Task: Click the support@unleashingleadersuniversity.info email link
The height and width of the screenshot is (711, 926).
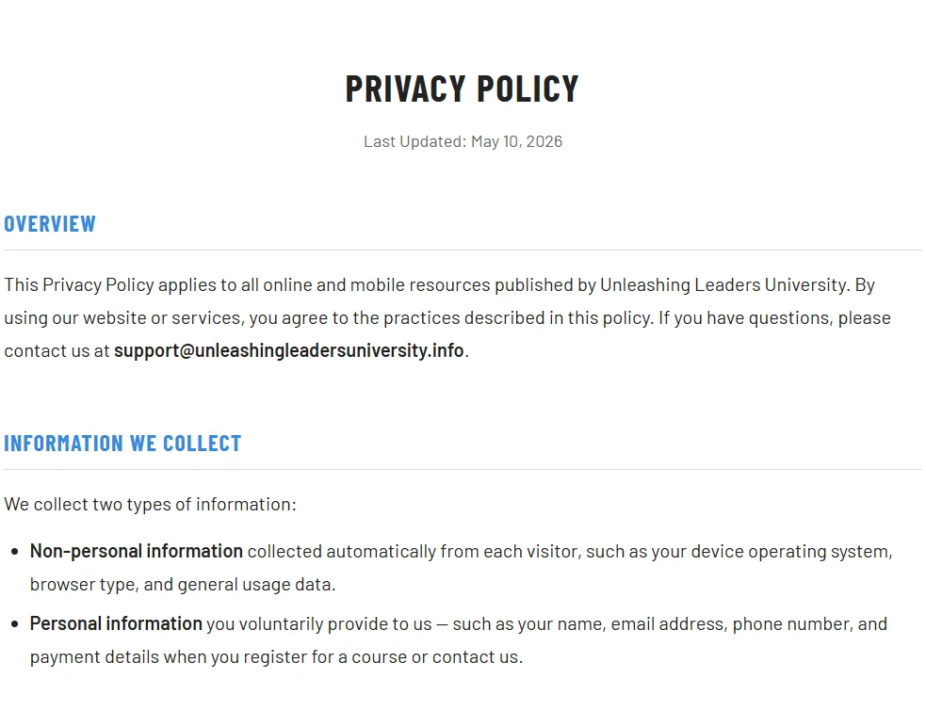Action: pos(289,350)
